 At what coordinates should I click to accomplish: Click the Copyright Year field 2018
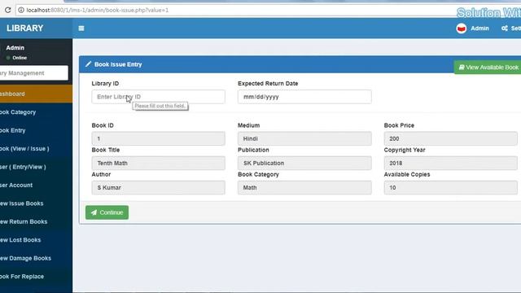point(450,163)
